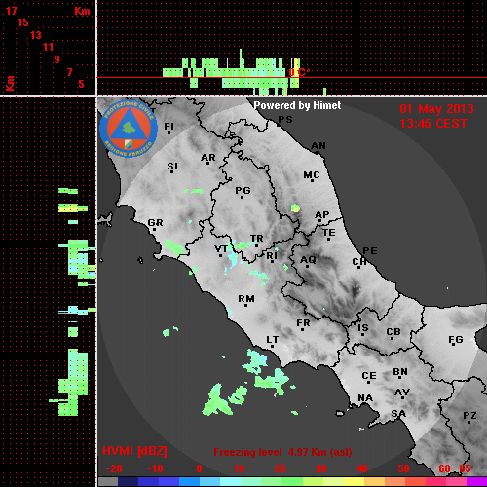The image size is (487, 487).
Task: Select the AN city label on the map
Action: pyautogui.click(x=318, y=146)
